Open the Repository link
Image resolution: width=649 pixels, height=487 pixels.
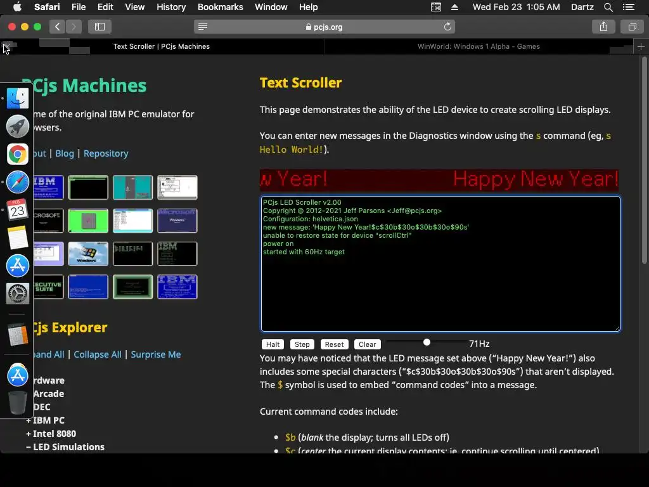tap(106, 153)
